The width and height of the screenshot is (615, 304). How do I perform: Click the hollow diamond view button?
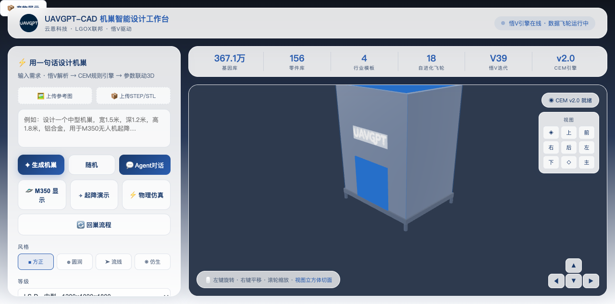point(569,162)
